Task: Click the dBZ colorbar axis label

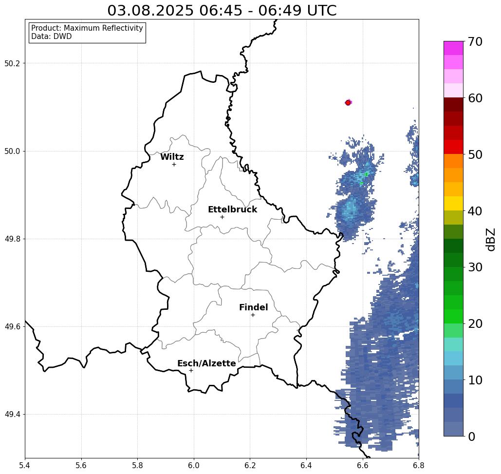Action: pos(490,239)
